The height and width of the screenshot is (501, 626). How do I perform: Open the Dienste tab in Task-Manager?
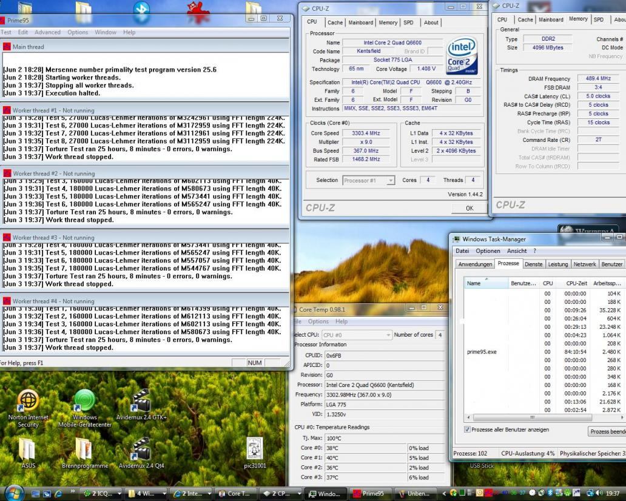coord(533,264)
